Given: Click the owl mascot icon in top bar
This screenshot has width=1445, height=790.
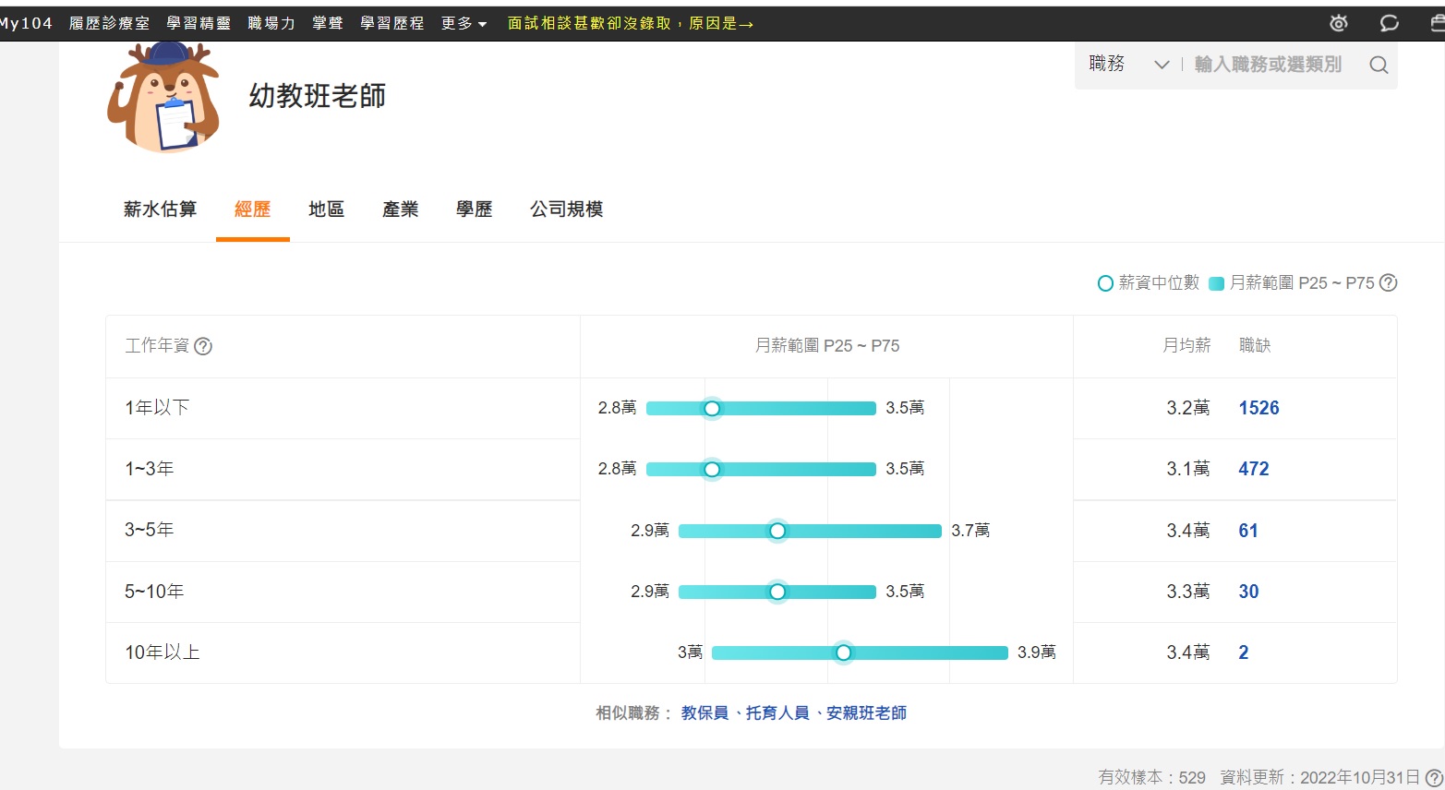Looking at the screenshot, I should pos(1339,23).
